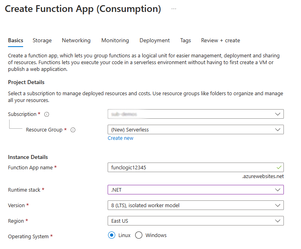Image resolution: width=301 pixels, height=249 pixels.
Task: Open the Networking tab
Action: pos(76,41)
